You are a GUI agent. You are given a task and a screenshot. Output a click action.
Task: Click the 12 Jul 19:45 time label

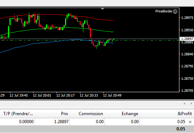19,95
